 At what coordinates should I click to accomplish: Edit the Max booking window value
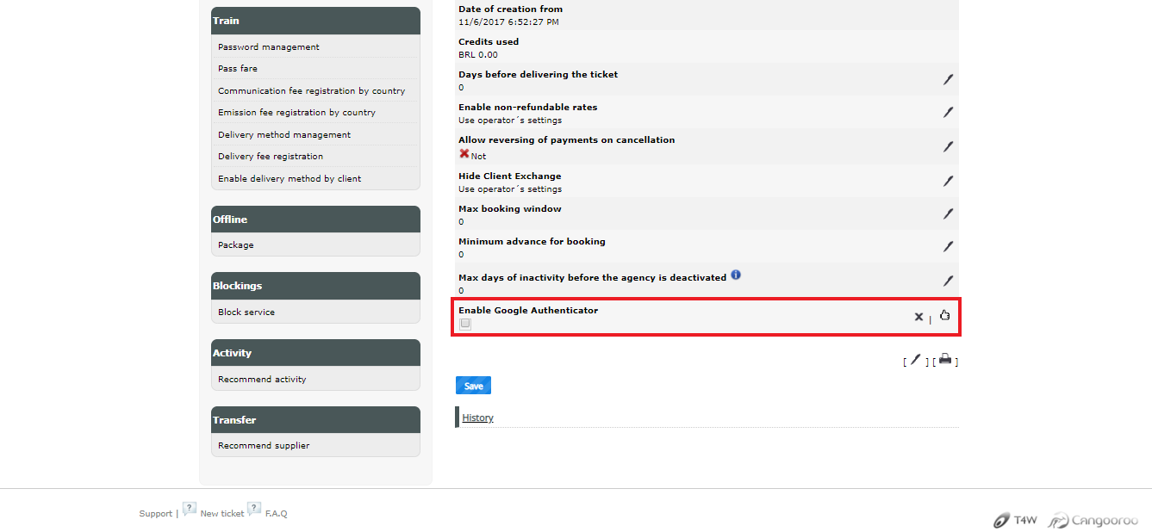pos(948,213)
